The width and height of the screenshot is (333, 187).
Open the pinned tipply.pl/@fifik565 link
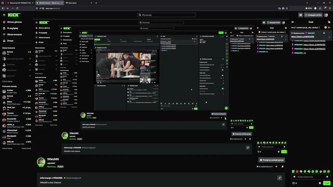pos(303,37)
